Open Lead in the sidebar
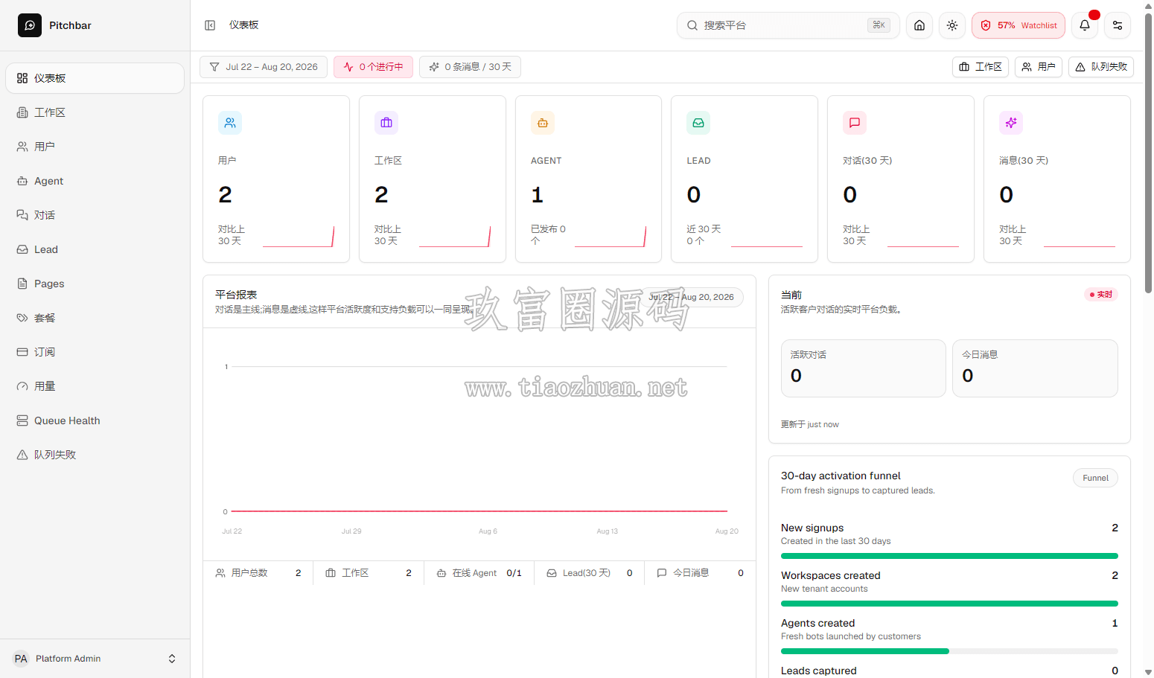Image resolution: width=1154 pixels, height=678 pixels. pyautogui.click(x=95, y=249)
